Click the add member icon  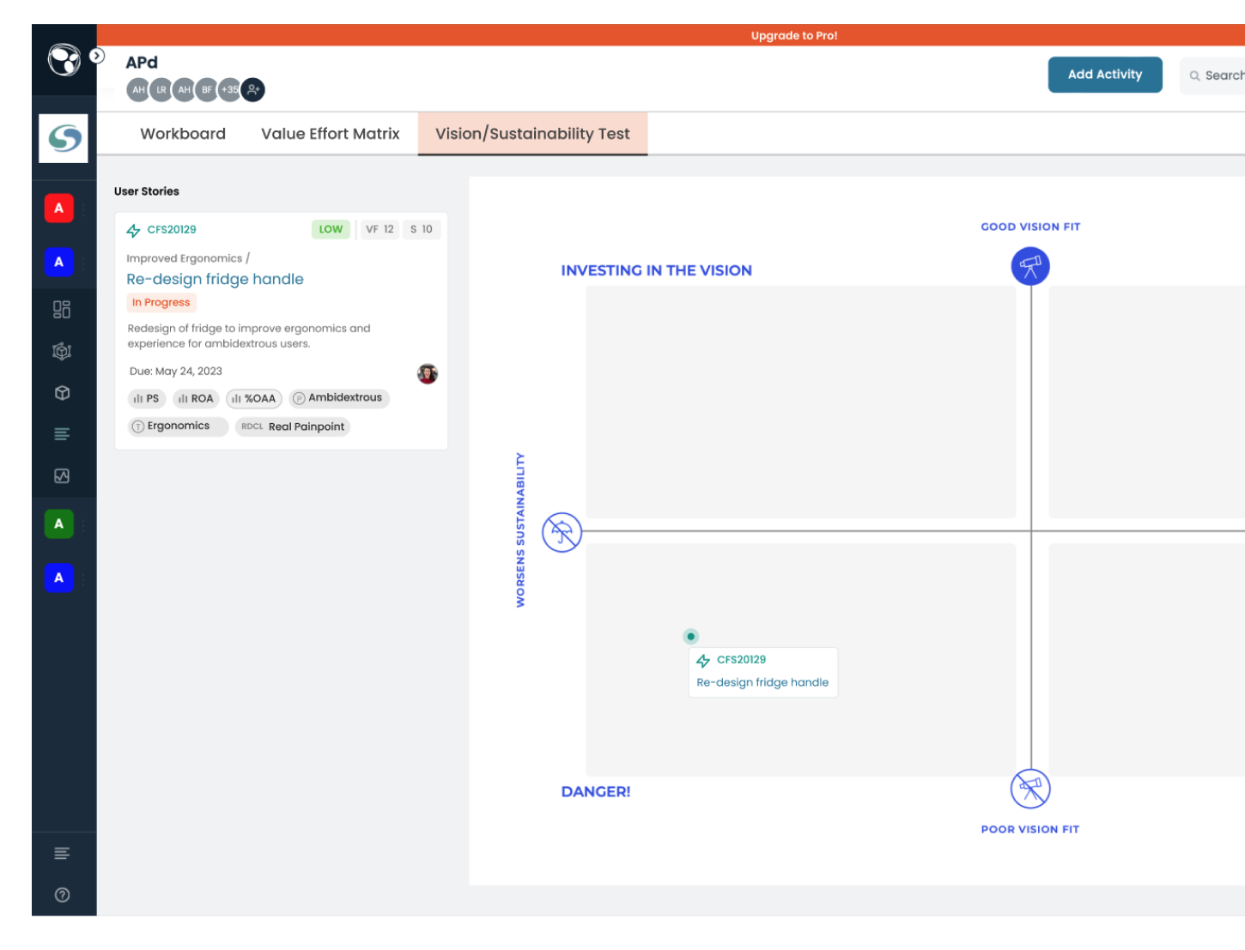(252, 89)
